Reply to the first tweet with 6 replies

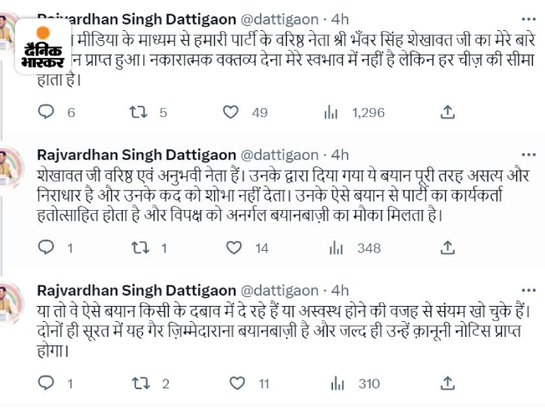pyautogui.click(x=47, y=113)
